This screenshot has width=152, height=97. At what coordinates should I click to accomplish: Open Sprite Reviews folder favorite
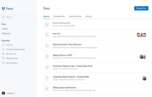[12, 63]
